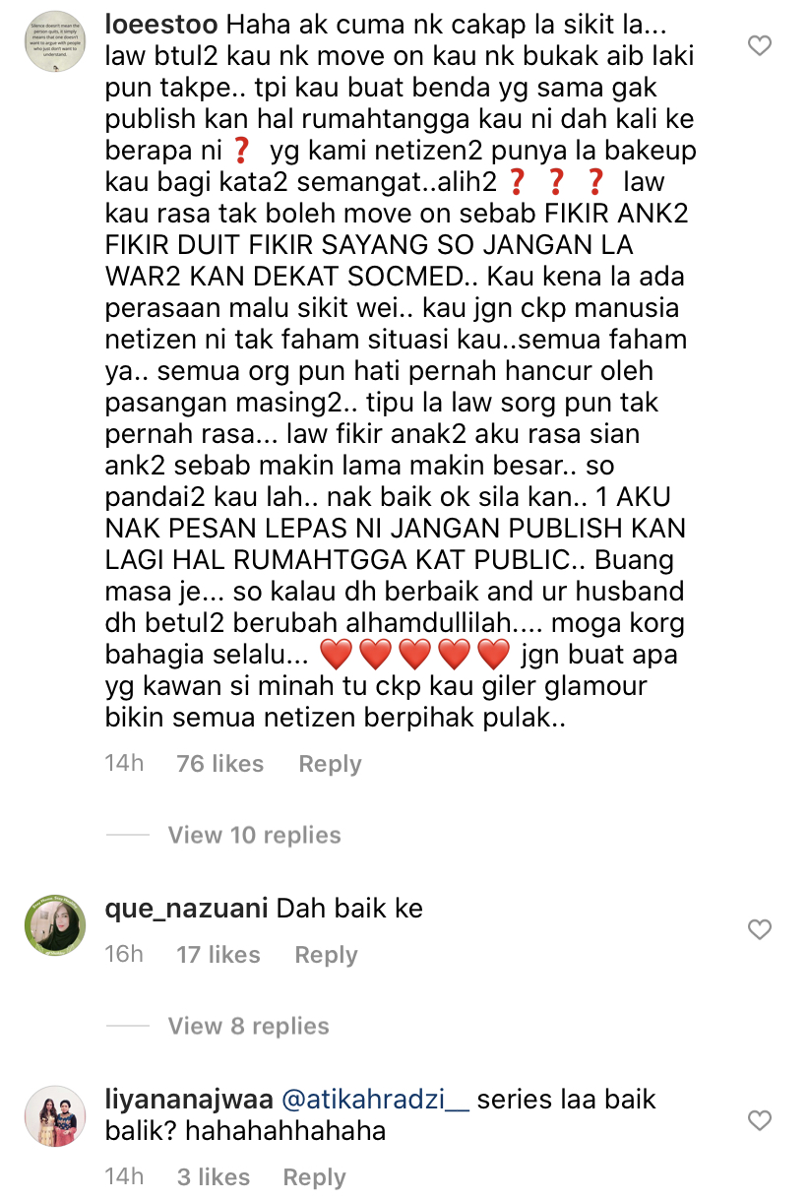The height and width of the screenshot is (1200, 809).
Task: Open liyananajwaa's profile avatar
Action: click(55, 1115)
